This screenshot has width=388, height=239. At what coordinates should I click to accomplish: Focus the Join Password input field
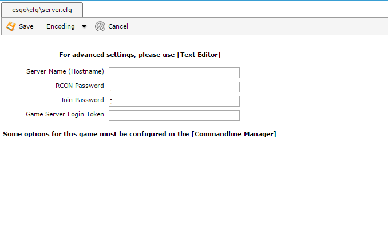pos(174,102)
